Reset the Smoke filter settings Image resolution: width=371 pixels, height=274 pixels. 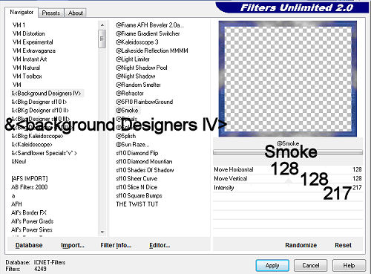343,245
